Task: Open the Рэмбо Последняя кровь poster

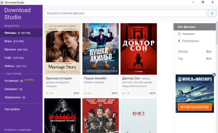Action: coord(62,116)
